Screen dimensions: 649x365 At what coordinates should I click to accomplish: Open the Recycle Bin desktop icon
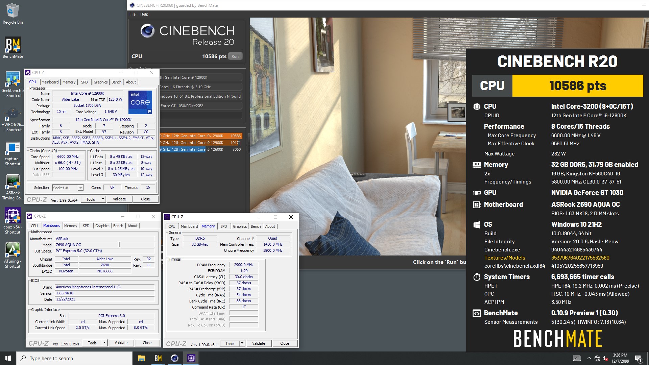(13, 14)
